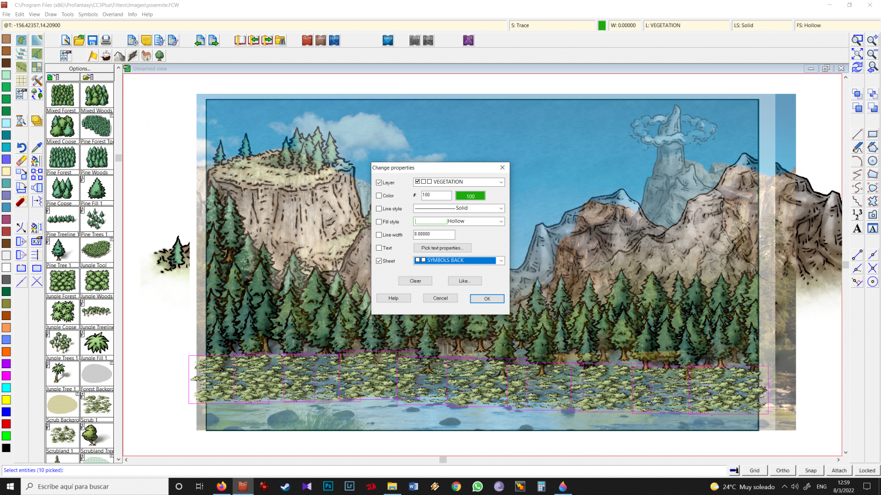Select the Number label tool
The height and width of the screenshot is (495, 881).
click(x=858, y=215)
